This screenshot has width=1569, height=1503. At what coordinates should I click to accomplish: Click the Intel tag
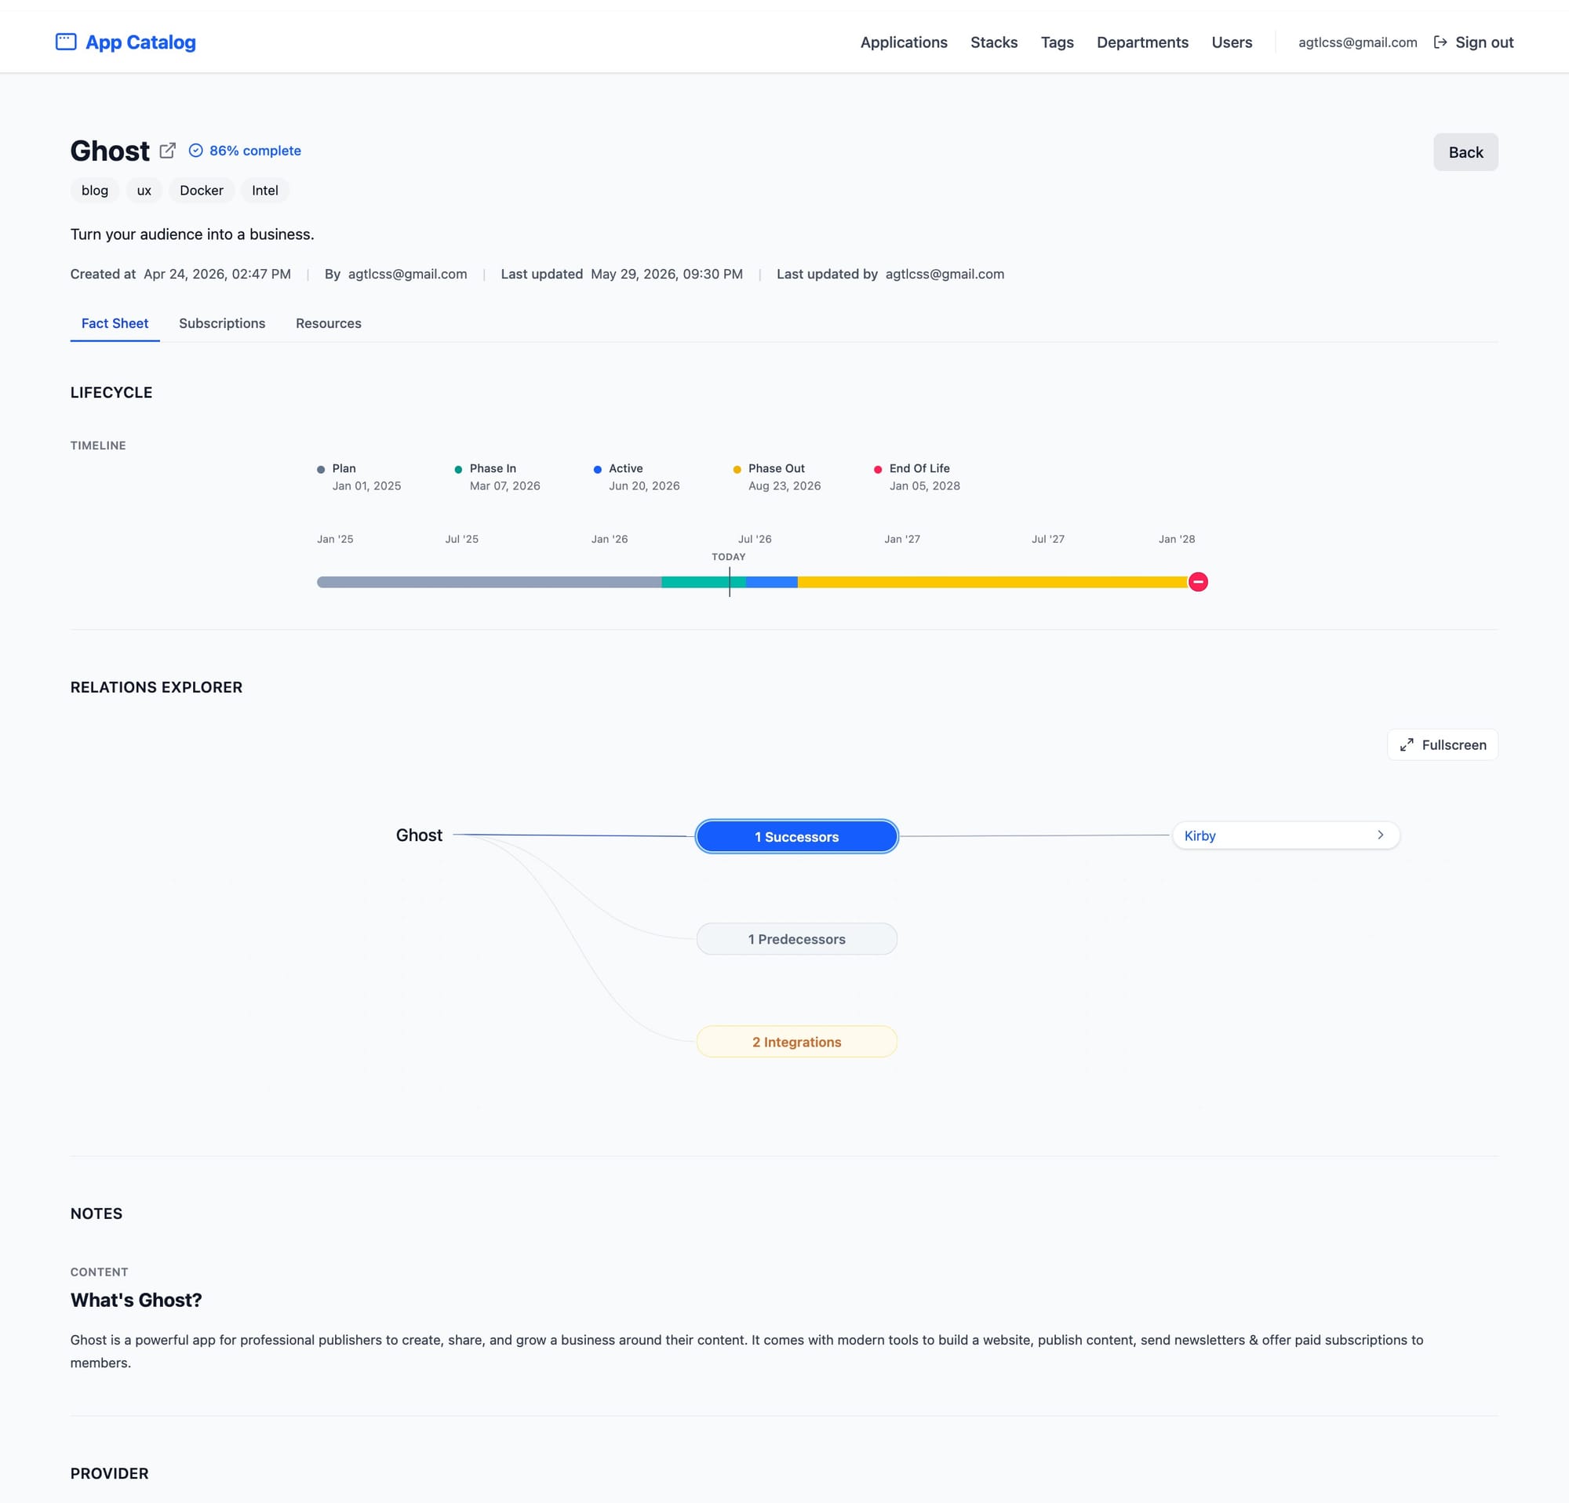[x=265, y=191]
